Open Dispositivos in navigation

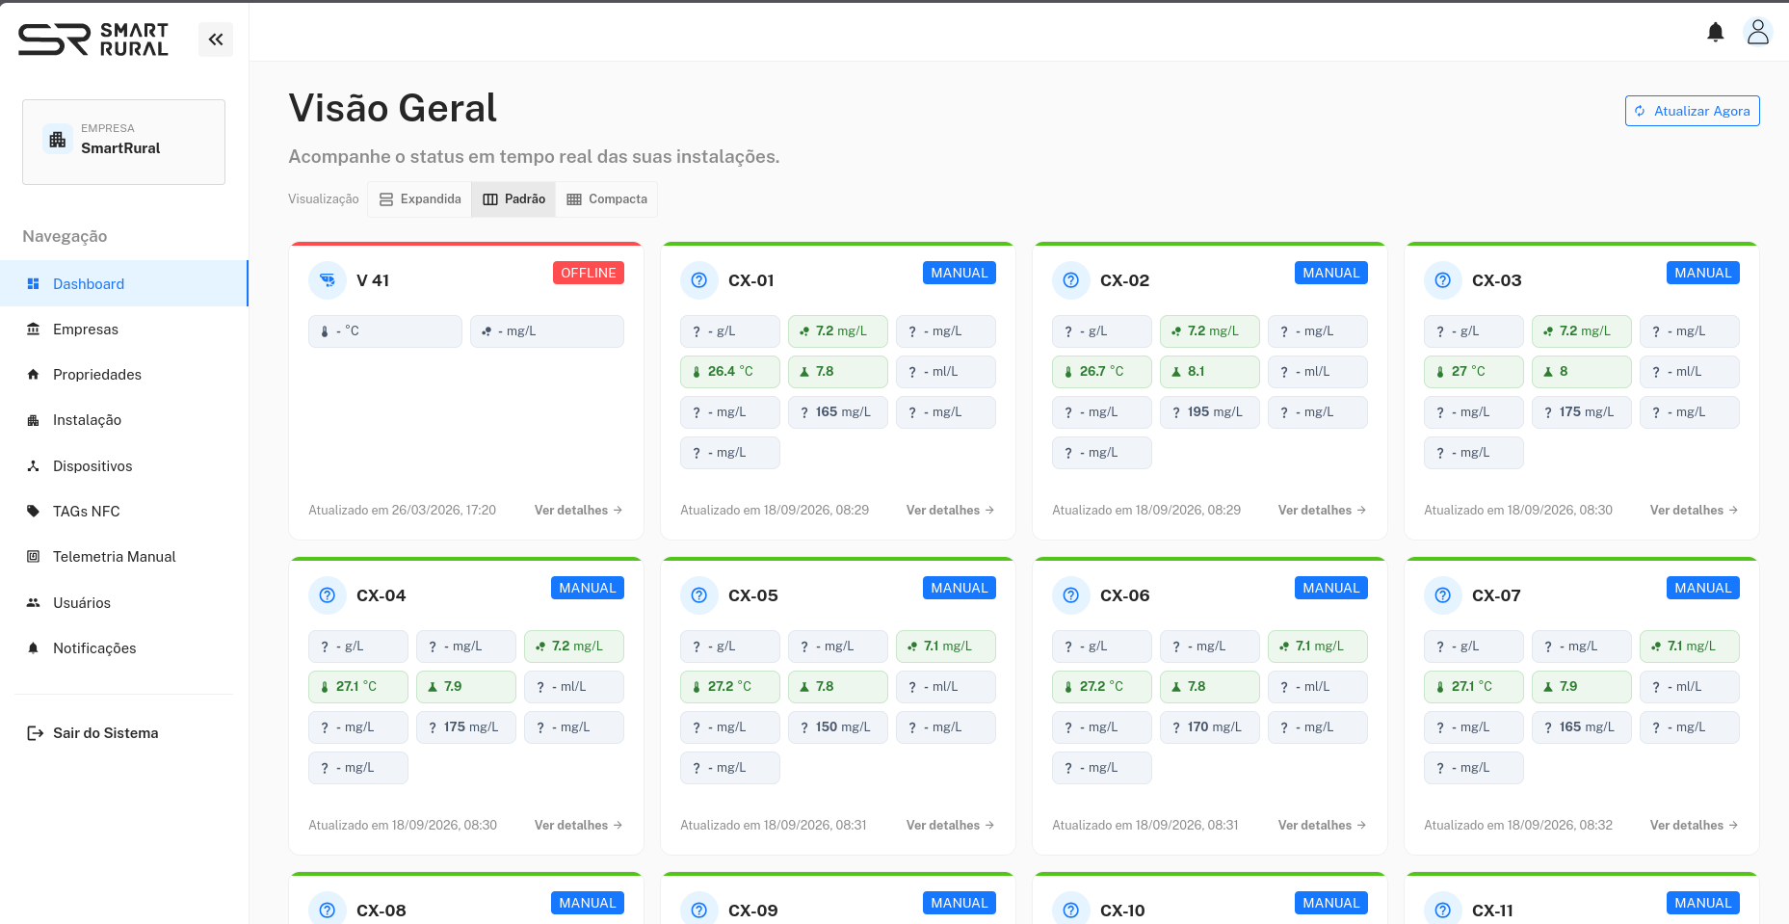tap(124, 465)
